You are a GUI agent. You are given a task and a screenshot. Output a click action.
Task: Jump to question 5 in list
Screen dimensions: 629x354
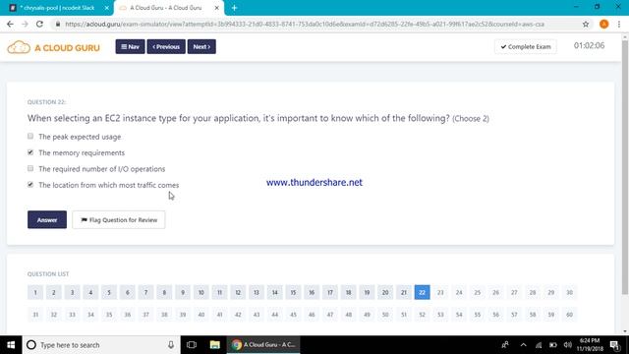click(109, 292)
